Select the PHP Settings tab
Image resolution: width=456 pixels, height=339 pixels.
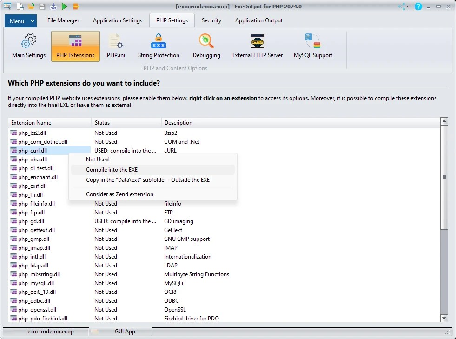[172, 20]
